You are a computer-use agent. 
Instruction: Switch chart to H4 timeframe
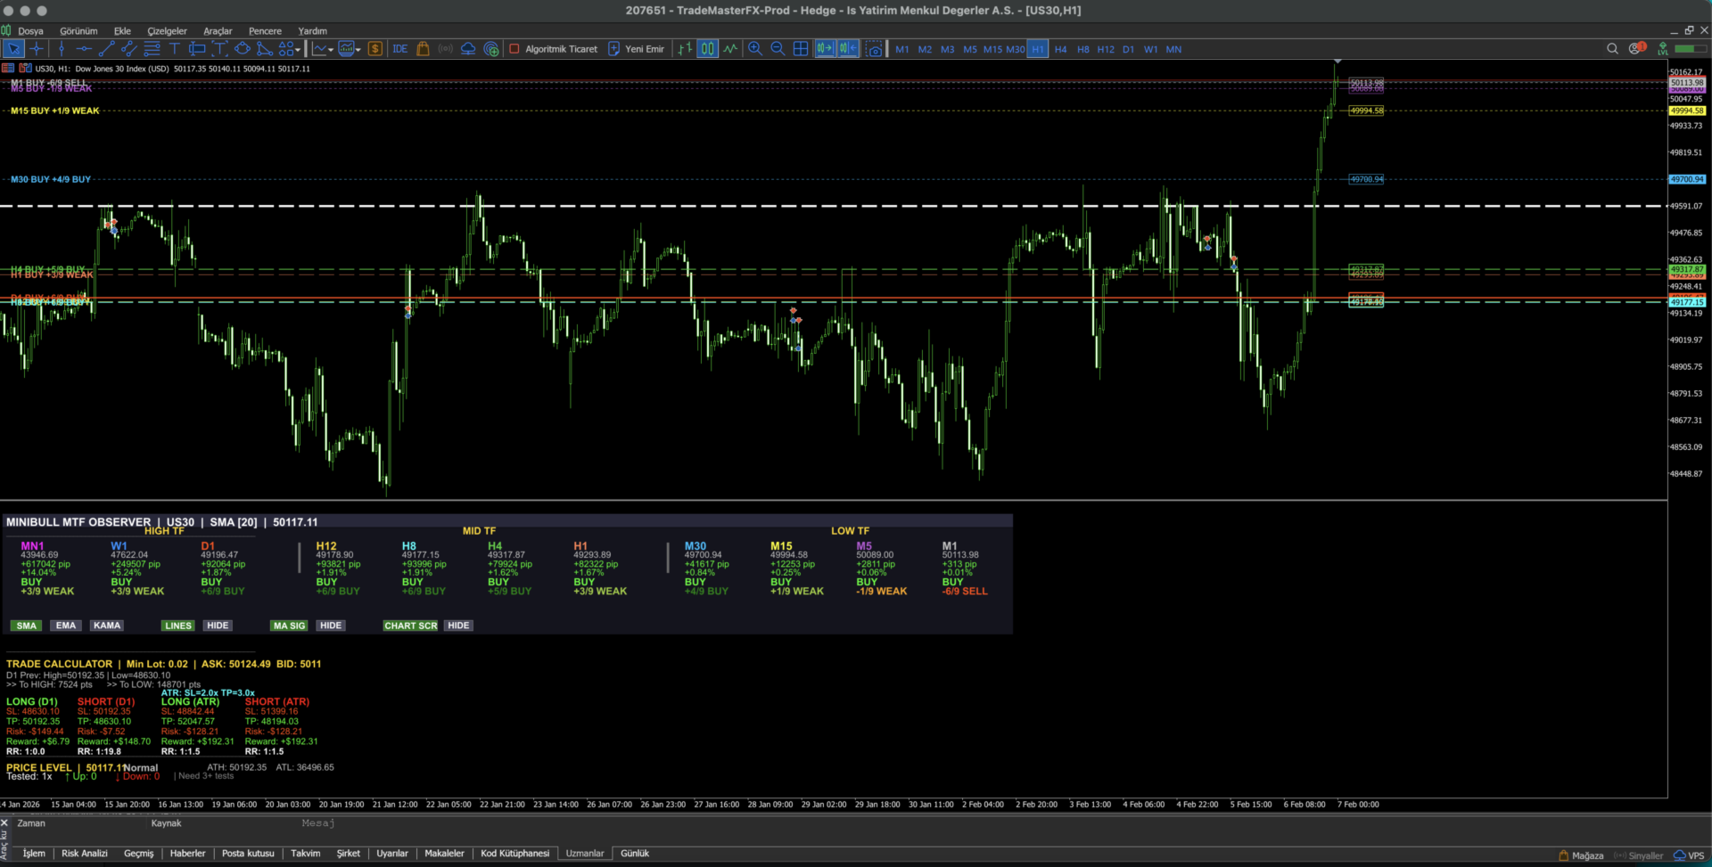1060,50
